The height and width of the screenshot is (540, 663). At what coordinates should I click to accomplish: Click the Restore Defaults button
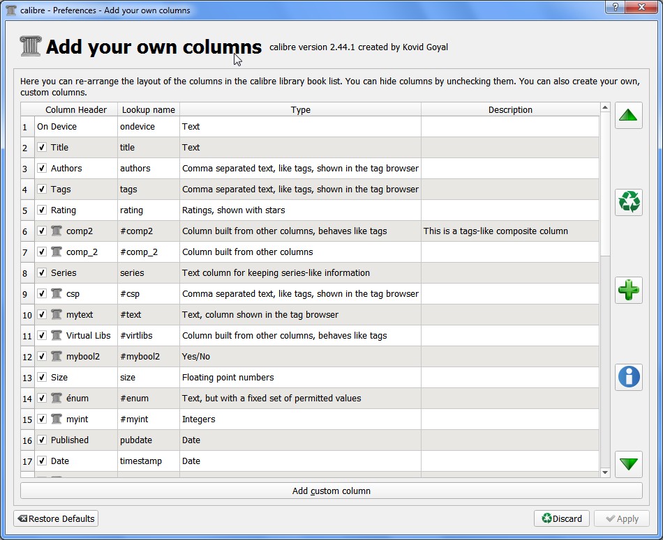[x=56, y=518]
